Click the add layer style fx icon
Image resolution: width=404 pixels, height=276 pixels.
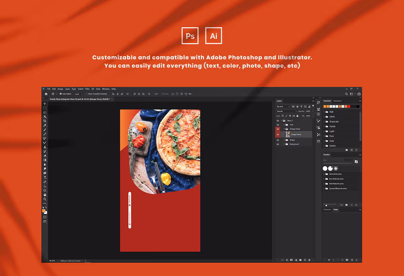[x=287, y=260]
